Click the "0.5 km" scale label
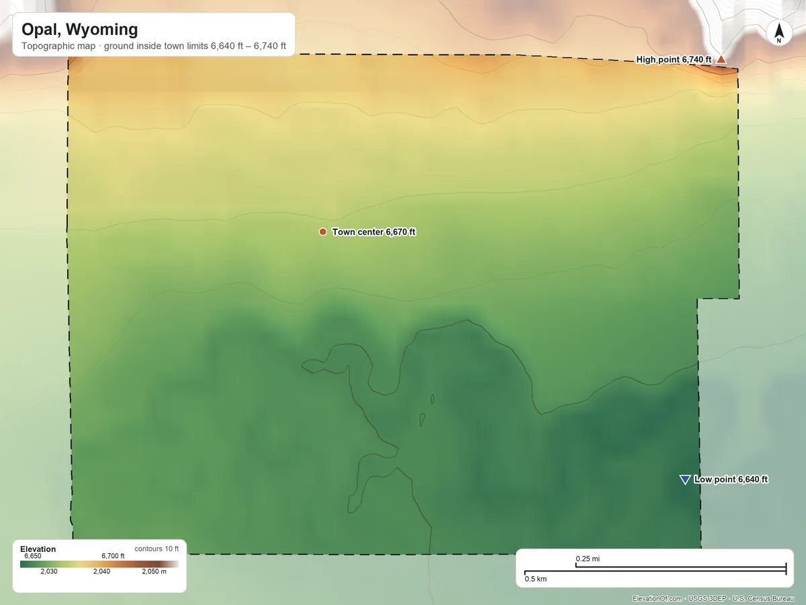The width and height of the screenshot is (806, 605). [536, 579]
